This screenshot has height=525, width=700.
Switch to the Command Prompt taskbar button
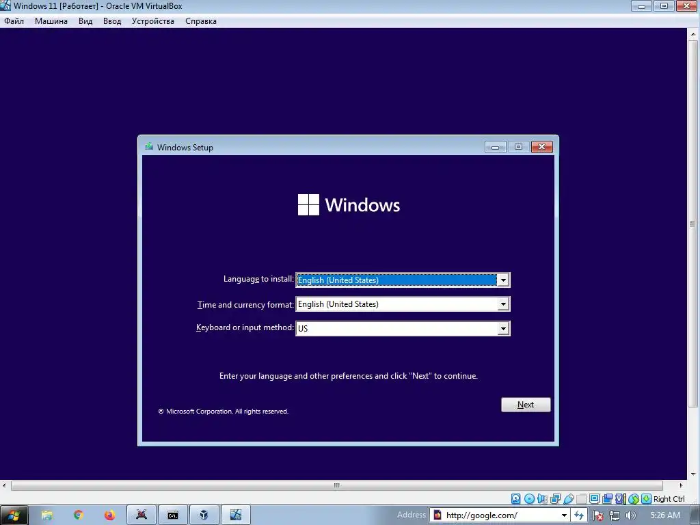(173, 515)
